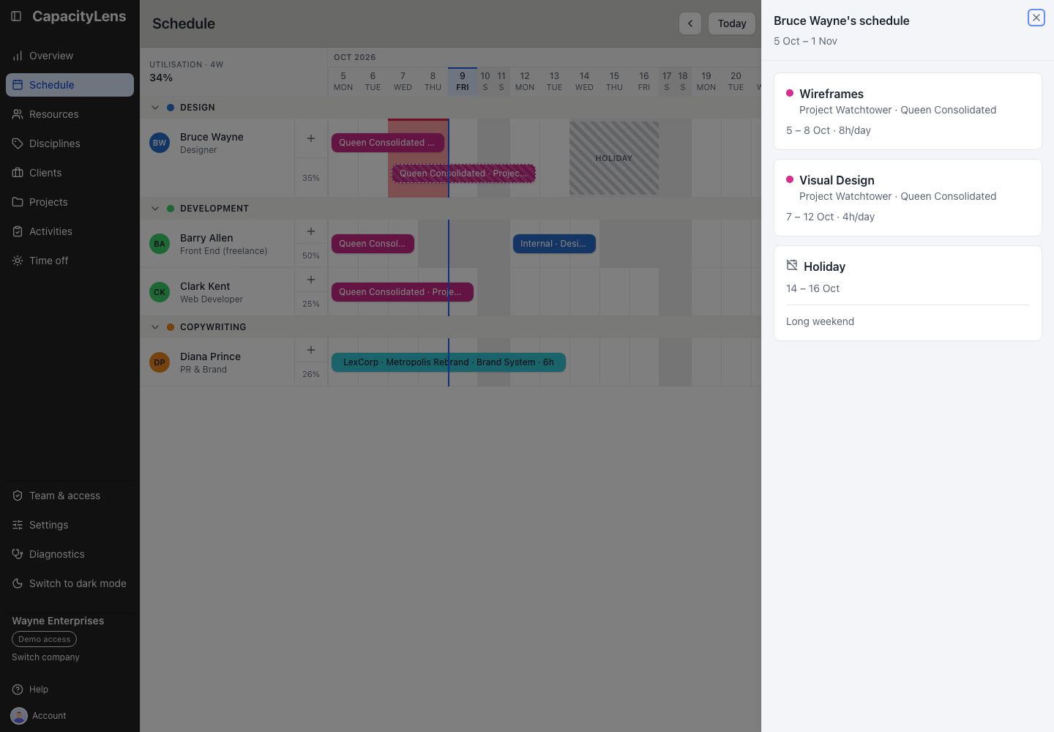Collapse the Copywriting group
1054x732 pixels.
155,327
